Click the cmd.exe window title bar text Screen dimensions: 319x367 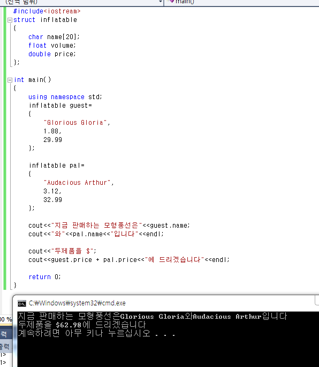pyautogui.click(x=77, y=303)
